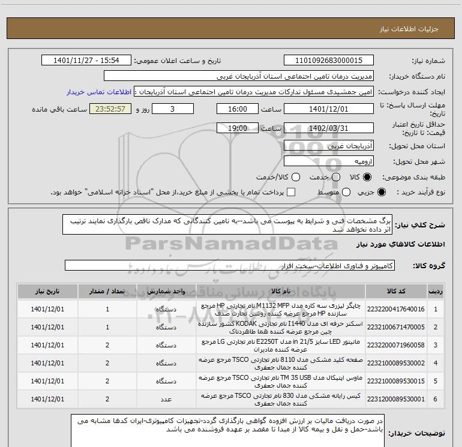
Task: Click the buyer notes text area
Action: [x=227, y=430]
